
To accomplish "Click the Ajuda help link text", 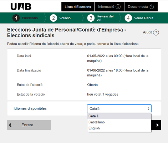I will click(148, 32).
